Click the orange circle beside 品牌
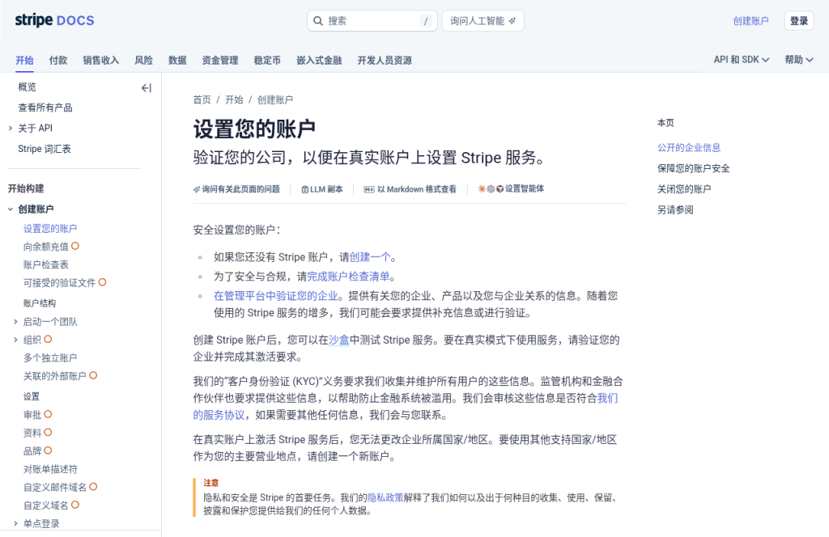The width and height of the screenshot is (829, 537). (x=48, y=450)
